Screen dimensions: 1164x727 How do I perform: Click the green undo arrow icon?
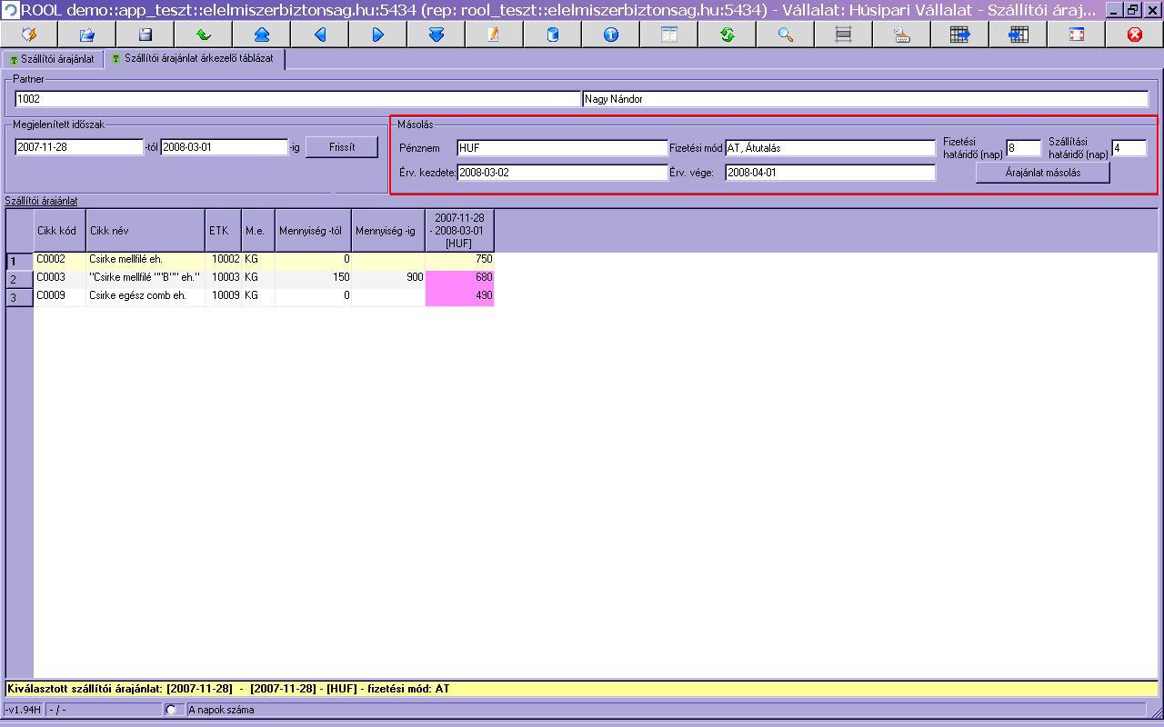tap(203, 35)
